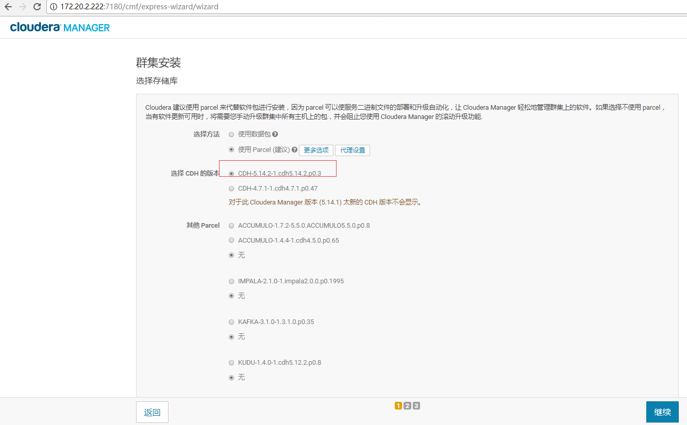Viewport: 687px width, 425px height.
Task: Go back using the browser back arrow
Action: click(8, 7)
